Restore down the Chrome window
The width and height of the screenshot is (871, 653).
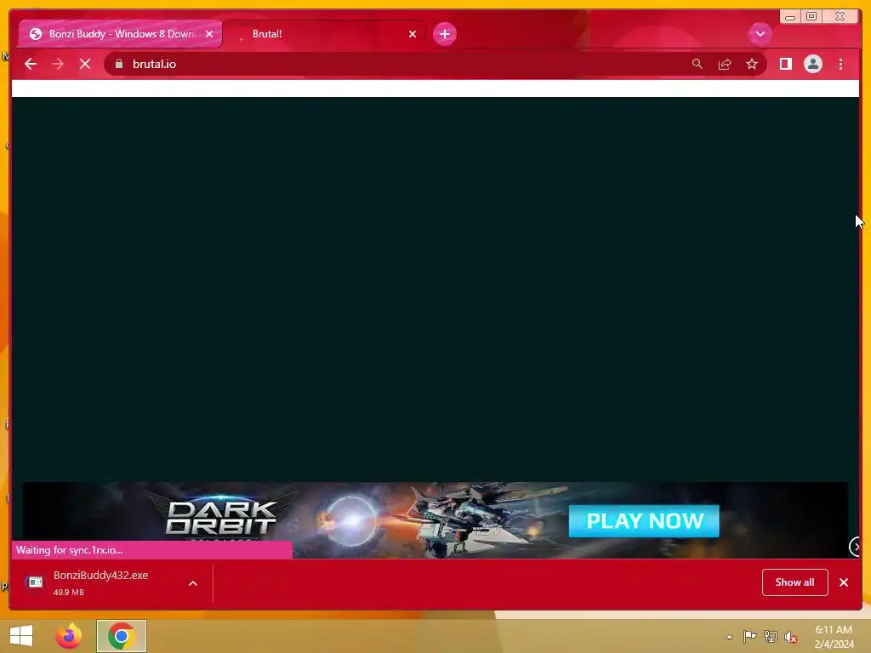(811, 16)
